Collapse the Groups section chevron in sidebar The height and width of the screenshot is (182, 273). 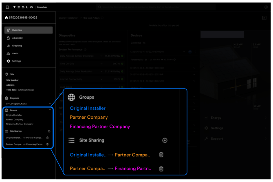[x=50, y=110]
